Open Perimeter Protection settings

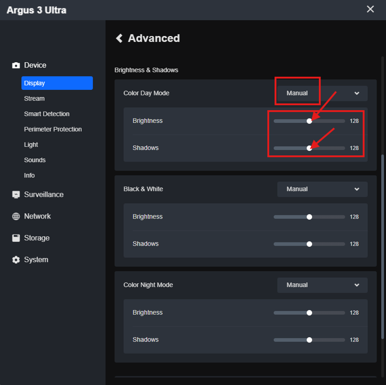tap(53, 129)
